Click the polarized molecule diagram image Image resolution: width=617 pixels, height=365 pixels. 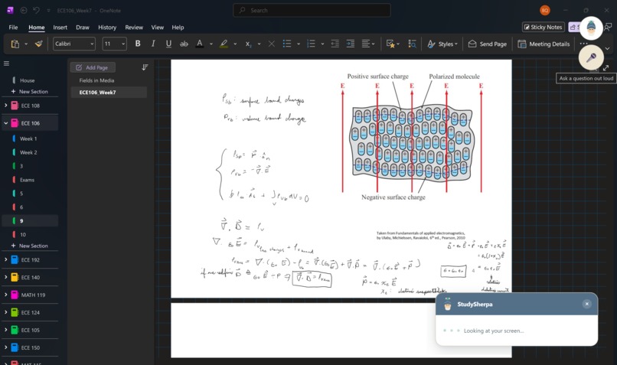412,136
